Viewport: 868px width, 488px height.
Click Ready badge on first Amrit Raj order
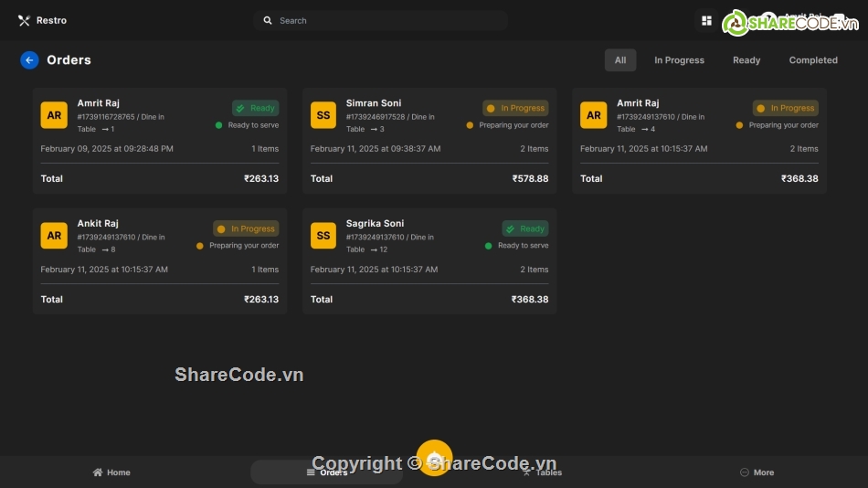click(x=255, y=108)
